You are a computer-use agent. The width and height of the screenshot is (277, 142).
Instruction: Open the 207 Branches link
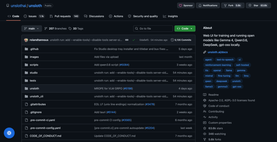tap(55, 28)
